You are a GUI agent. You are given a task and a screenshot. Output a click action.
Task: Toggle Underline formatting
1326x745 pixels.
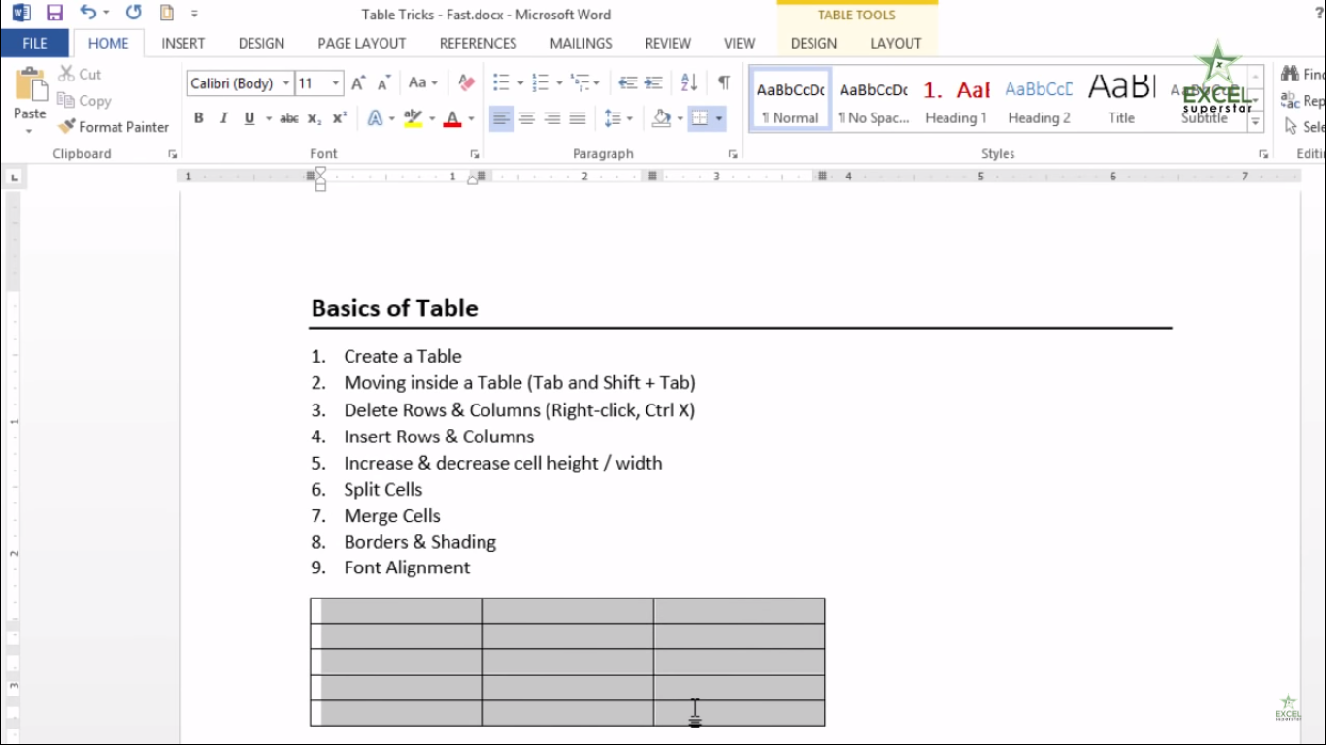[249, 118]
